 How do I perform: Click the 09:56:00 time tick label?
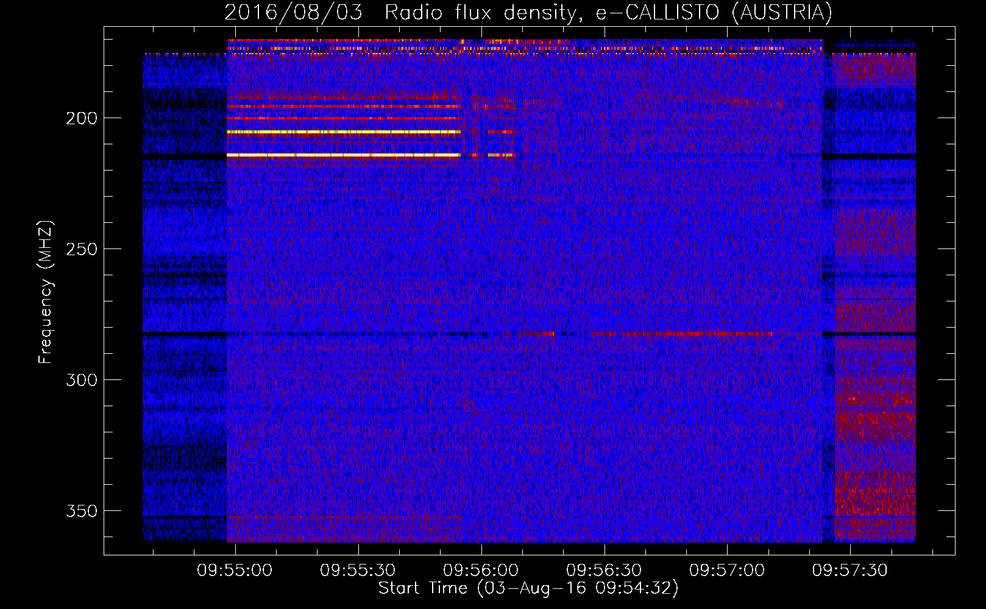[481, 571]
